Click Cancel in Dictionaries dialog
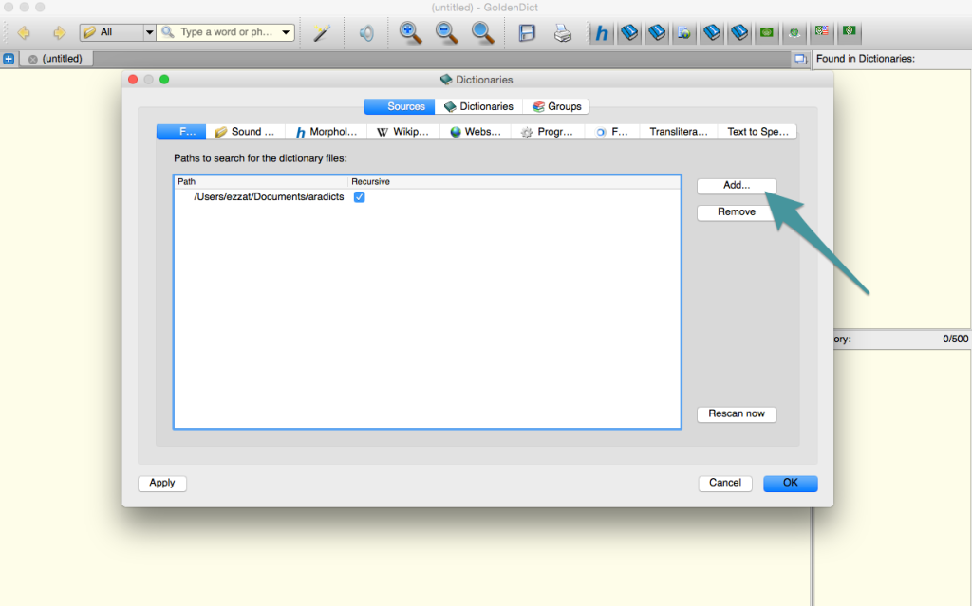 (724, 484)
